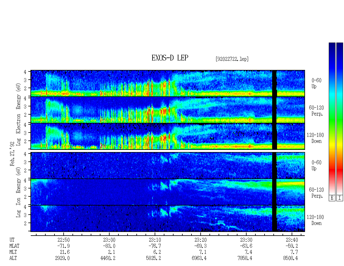The height and width of the screenshot is (266, 344).
Task: Click inside the ion 0-60 Up spectrogram panel
Action: coord(168,165)
